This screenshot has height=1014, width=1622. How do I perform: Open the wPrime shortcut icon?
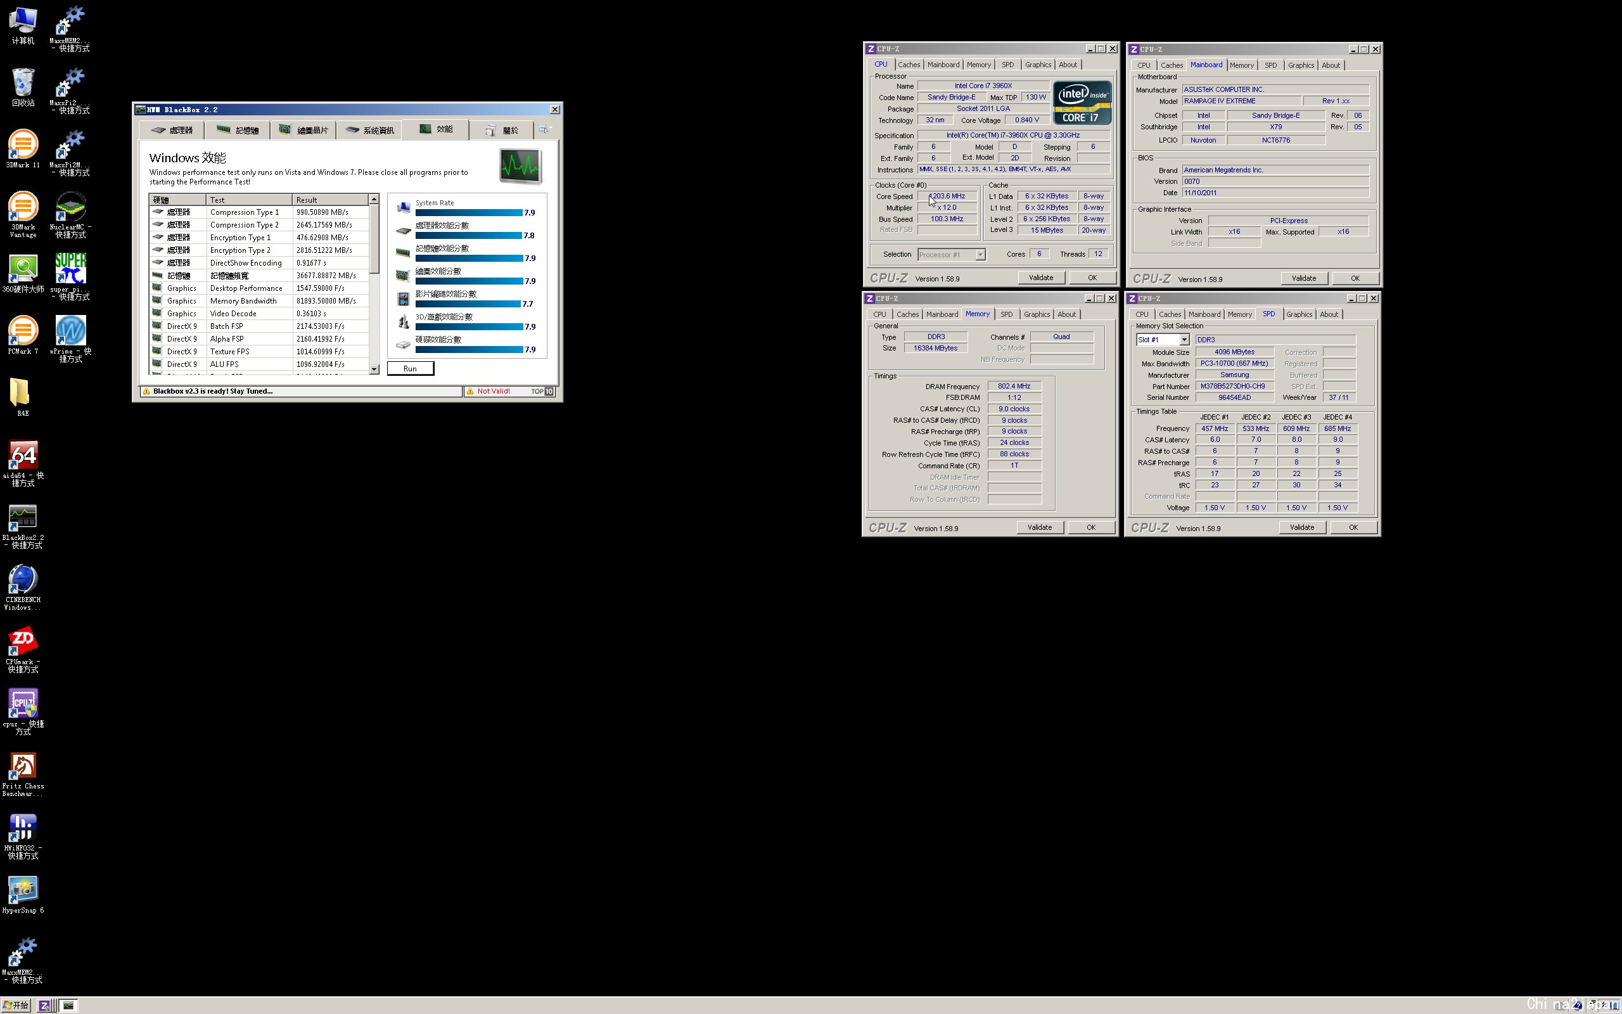pos(71,338)
